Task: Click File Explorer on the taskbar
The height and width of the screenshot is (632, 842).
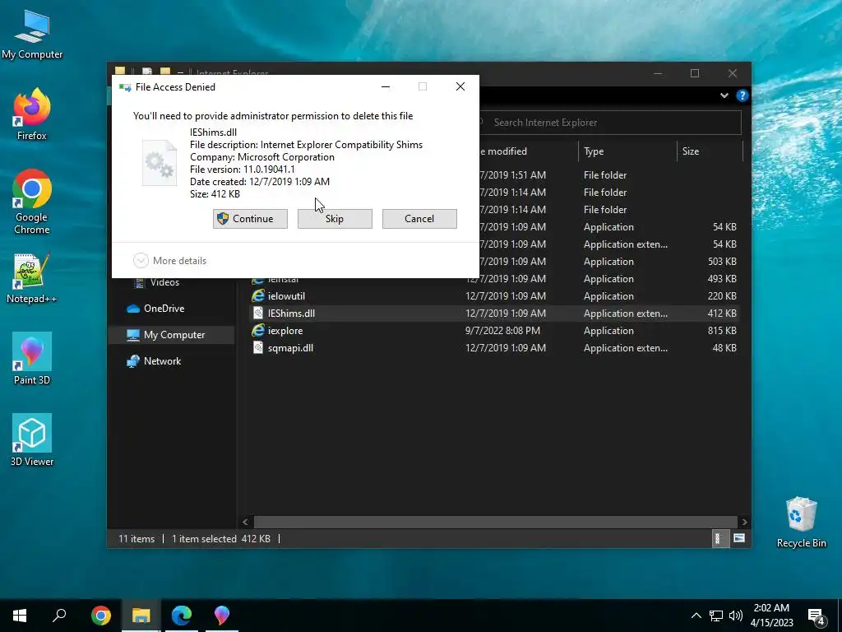Action: coord(141,616)
